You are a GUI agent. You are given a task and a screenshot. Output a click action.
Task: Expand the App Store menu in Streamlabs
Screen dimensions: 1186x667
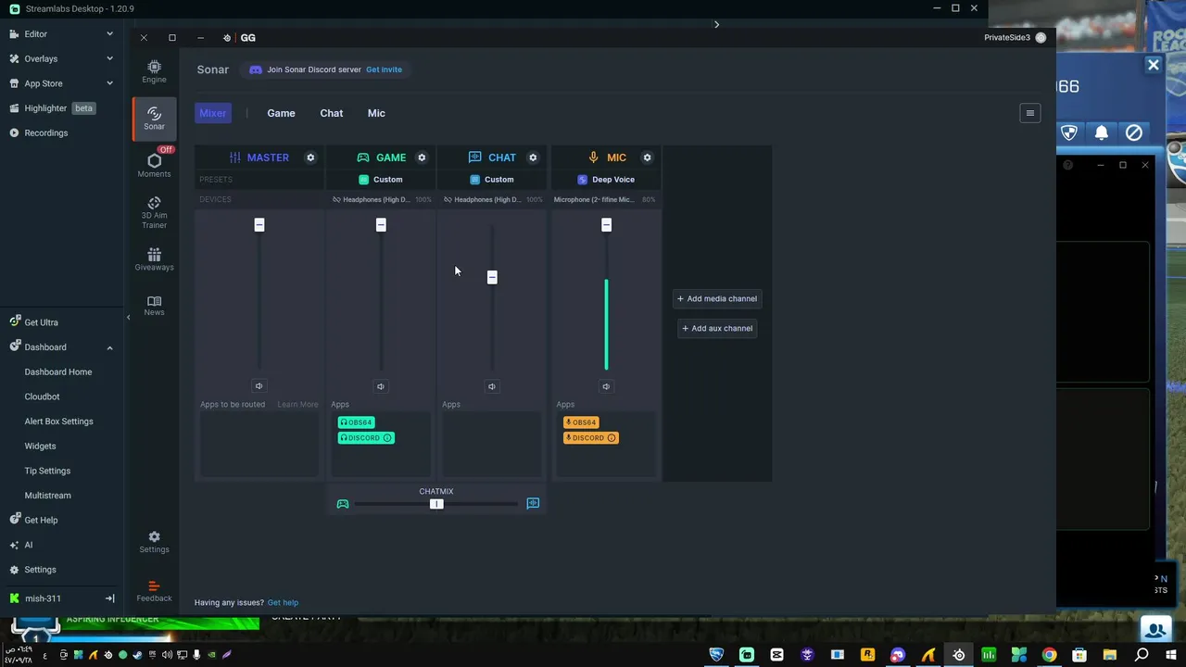click(109, 83)
